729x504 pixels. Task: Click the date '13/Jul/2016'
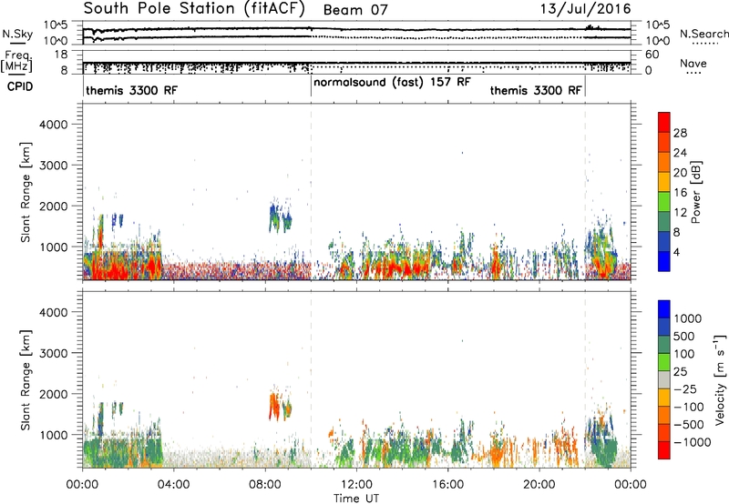(x=585, y=9)
